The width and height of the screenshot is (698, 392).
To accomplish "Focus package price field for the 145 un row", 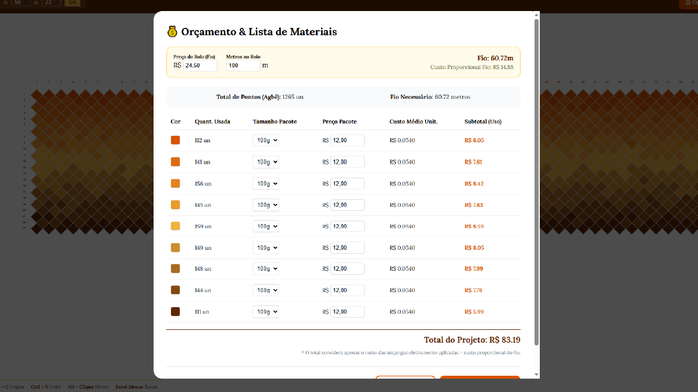I will [x=347, y=205].
